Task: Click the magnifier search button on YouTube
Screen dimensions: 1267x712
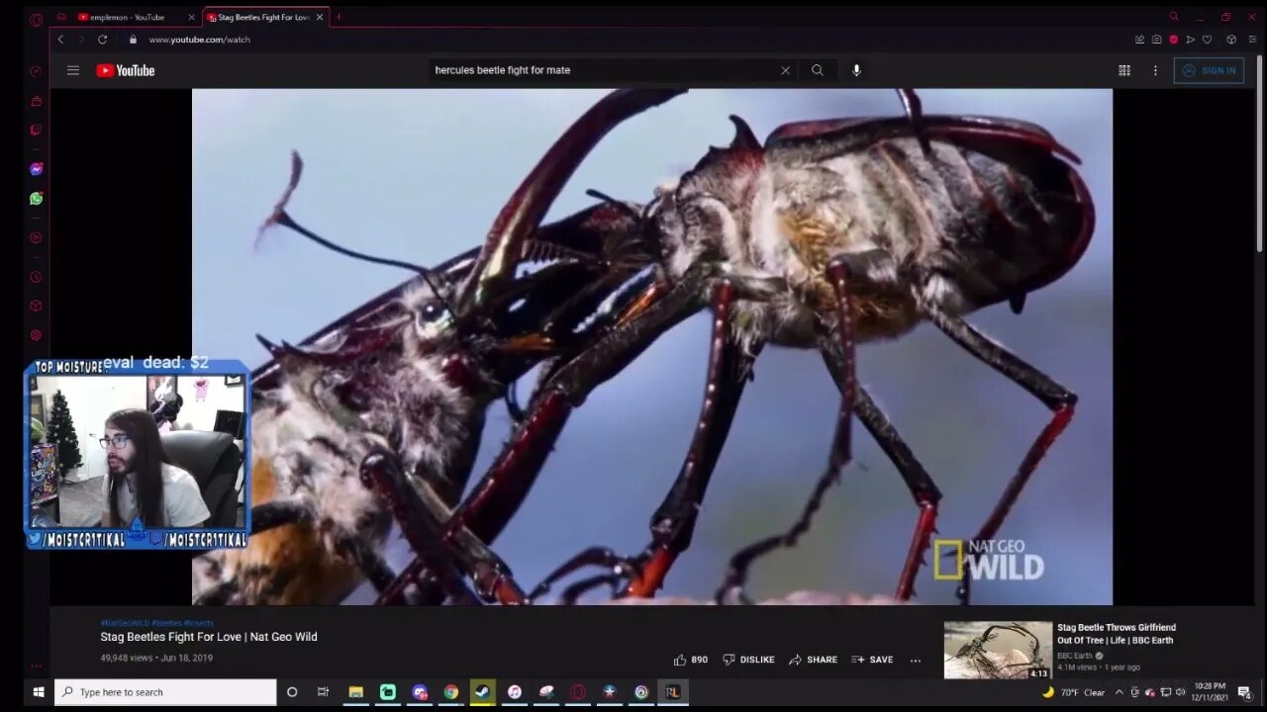Action: [x=817, y=70]
